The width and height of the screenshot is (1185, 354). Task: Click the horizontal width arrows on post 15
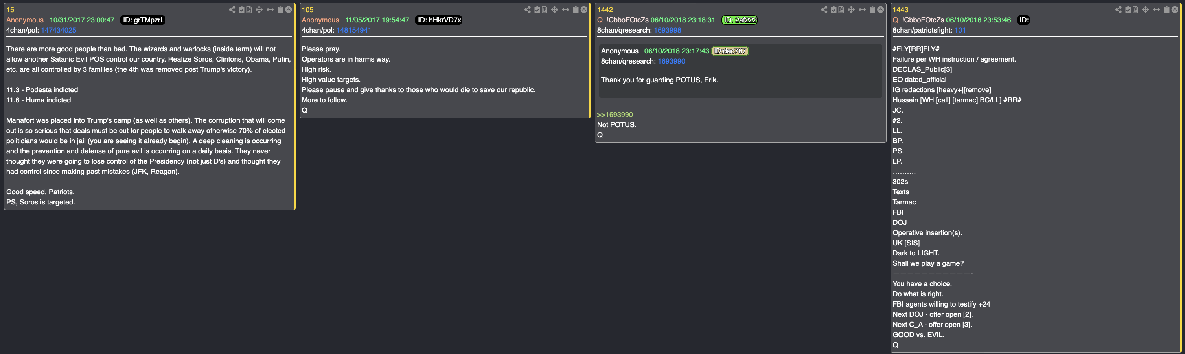(270, 10)
